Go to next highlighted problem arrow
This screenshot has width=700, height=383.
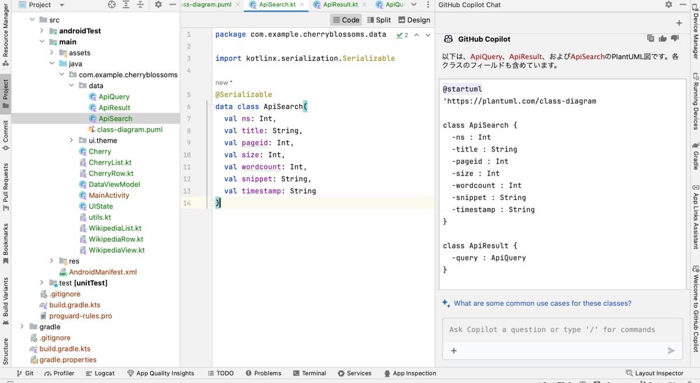[x=428, y=35]
